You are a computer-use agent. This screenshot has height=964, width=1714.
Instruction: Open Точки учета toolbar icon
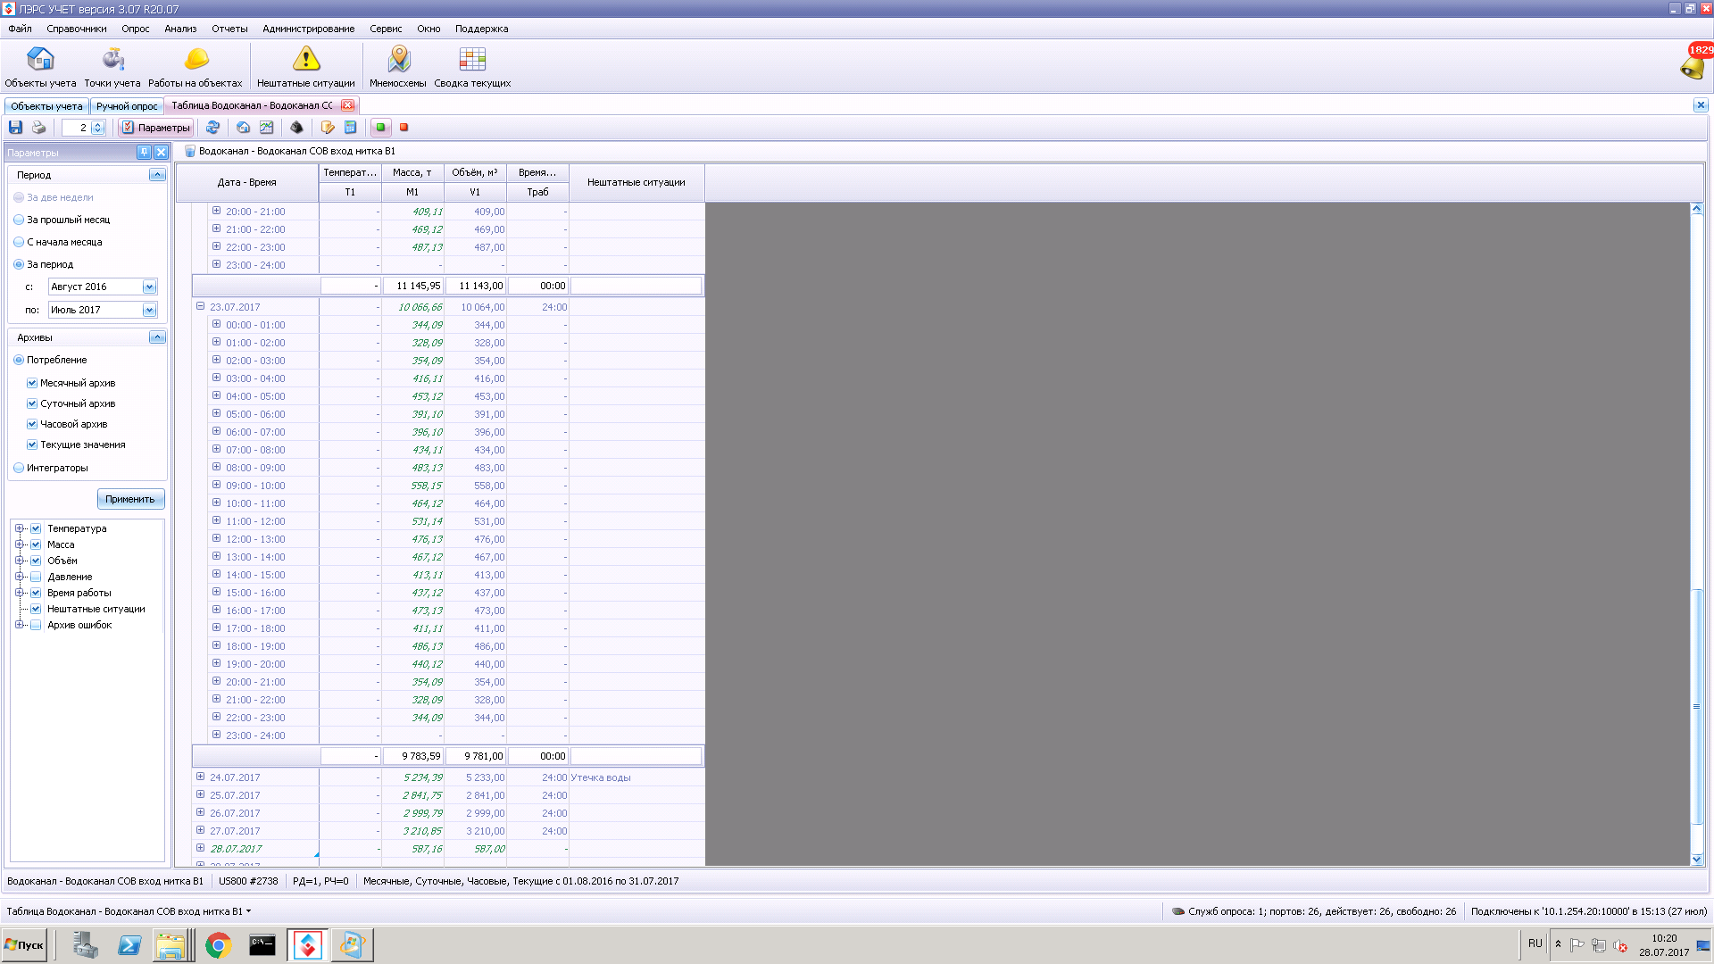coord(112,68)
